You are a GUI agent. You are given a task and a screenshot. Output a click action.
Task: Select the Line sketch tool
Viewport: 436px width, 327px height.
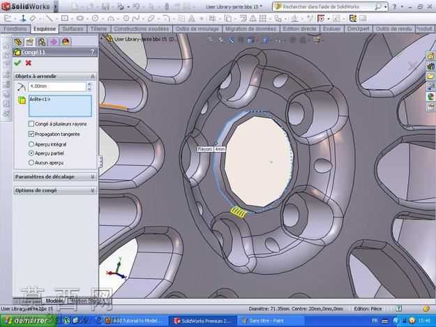pos(50,19)
